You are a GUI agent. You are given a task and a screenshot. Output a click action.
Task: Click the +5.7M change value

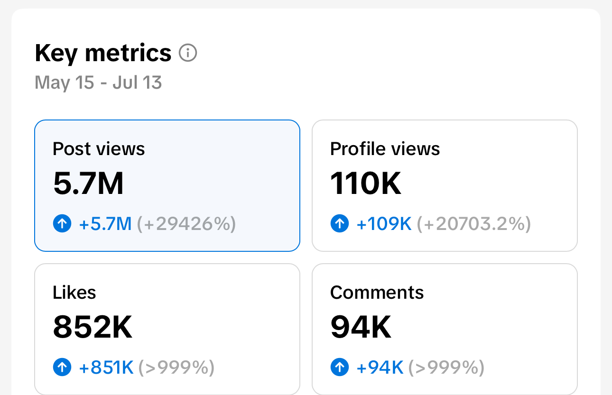tap(105, 223)
